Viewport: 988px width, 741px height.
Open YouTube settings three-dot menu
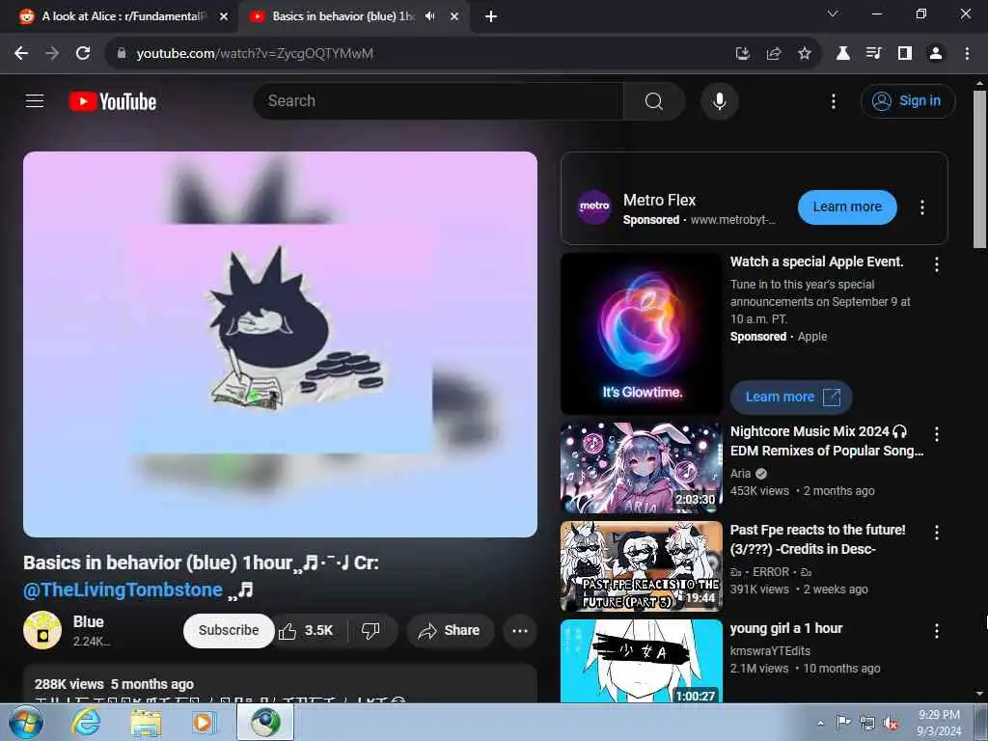[834, 101]
